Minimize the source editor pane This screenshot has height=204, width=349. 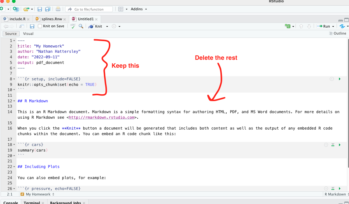(x=340, y=20)
